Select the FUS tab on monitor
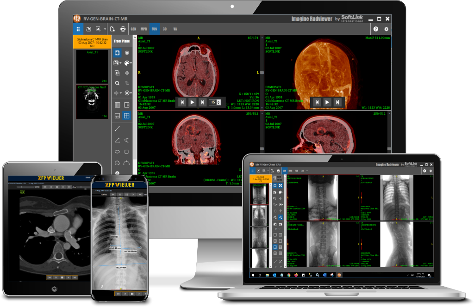The width and height of the screenshot is (474, 307). tap(154, 29)
